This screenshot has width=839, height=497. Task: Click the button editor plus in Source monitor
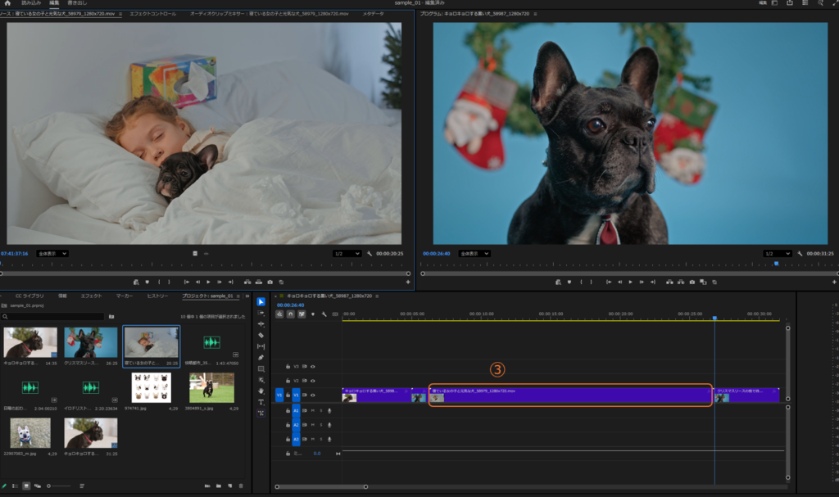point(407,282)
